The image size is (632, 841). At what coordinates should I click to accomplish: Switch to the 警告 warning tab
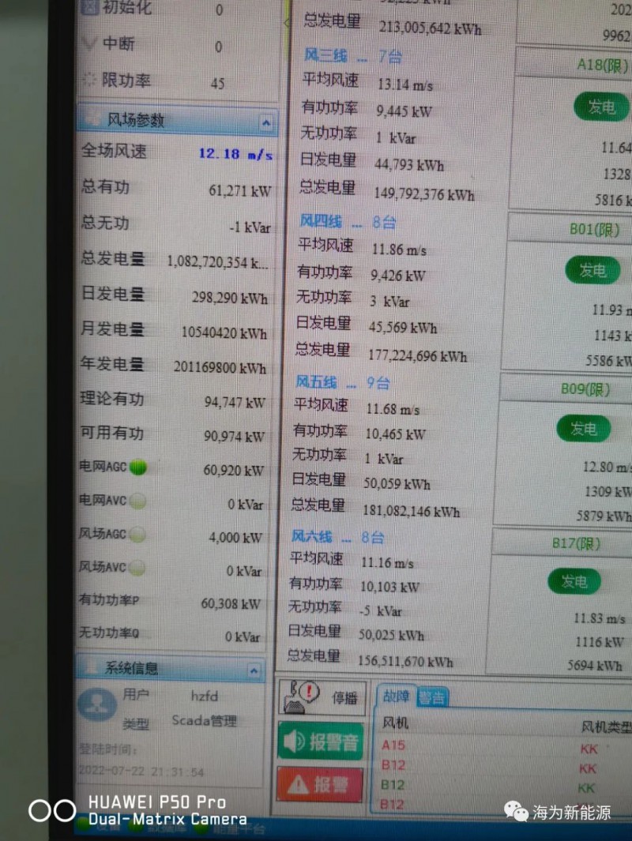[431, 697]
